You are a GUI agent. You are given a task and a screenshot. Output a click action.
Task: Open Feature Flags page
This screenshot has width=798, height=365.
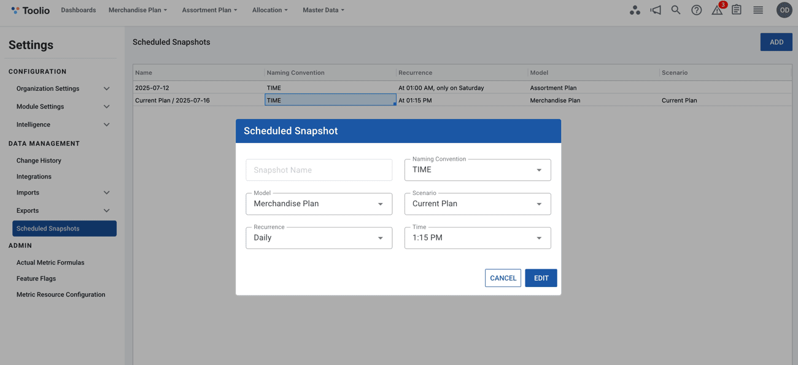point(36,279)
